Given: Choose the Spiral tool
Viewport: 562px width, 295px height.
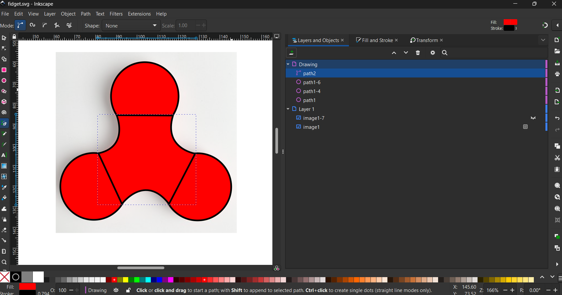Looking at the screenshot, I should coord(4,113).
